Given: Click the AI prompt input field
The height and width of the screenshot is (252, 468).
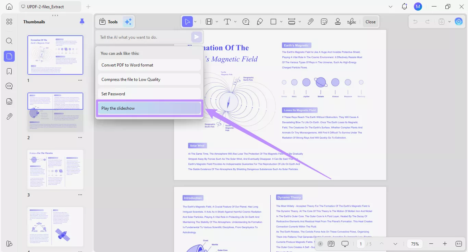Looking at the screenshot, I should click(x=144, y=37).
